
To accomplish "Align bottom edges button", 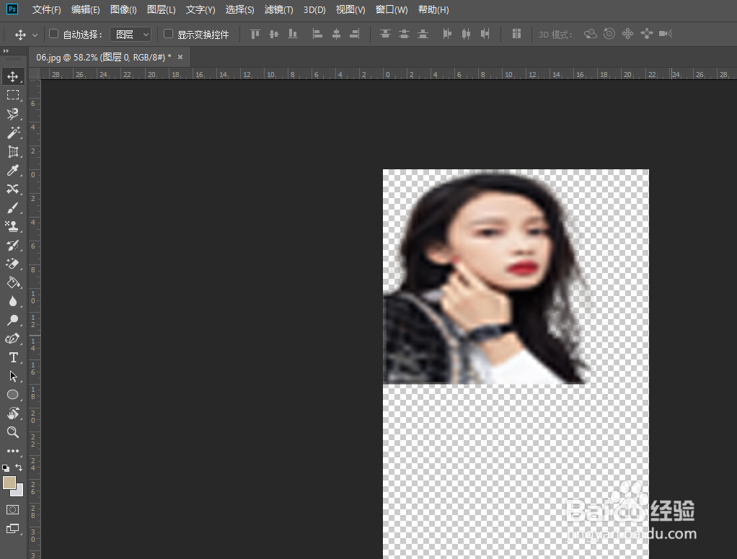I will [293, 34].
